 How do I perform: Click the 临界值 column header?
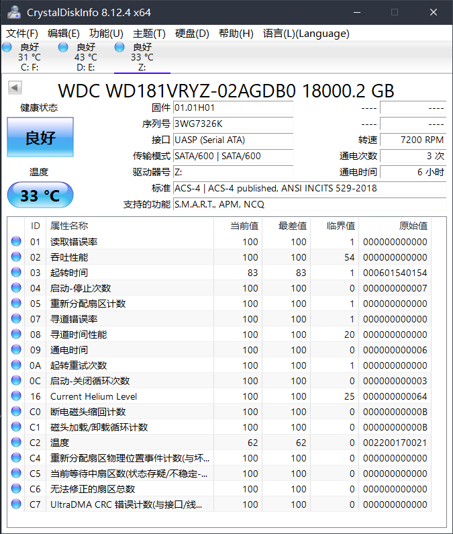point(334,226)
